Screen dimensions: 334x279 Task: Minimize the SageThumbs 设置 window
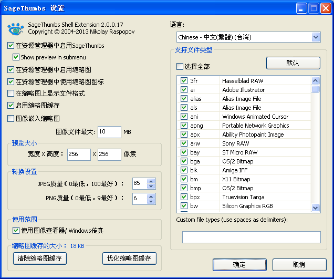(301, 8)
